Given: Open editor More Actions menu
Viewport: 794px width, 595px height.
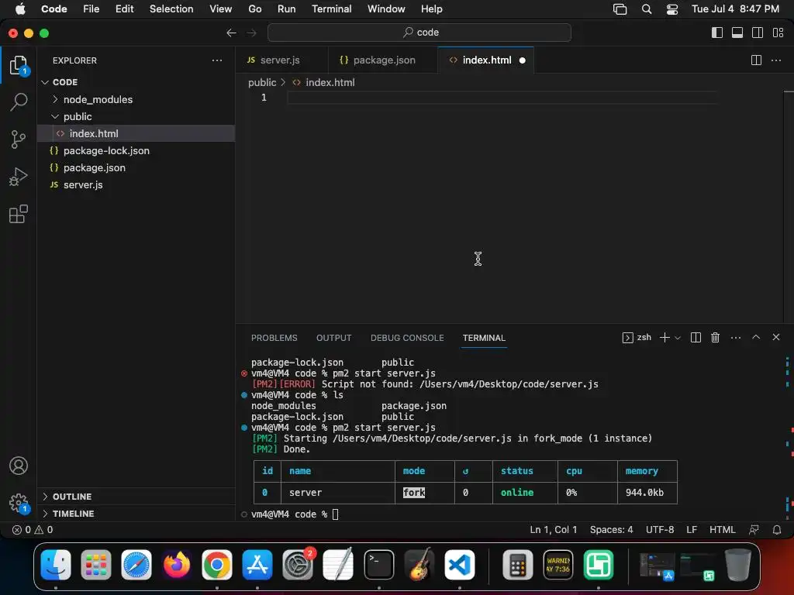Looking at the screenshot, I should coord(775,60).
